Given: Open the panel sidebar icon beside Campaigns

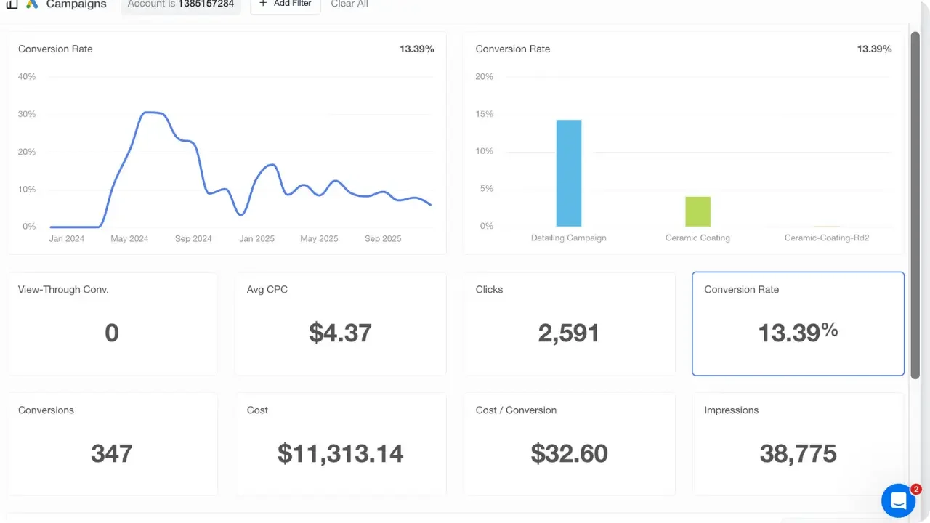Looking at the screenshot, I should 12,5.
